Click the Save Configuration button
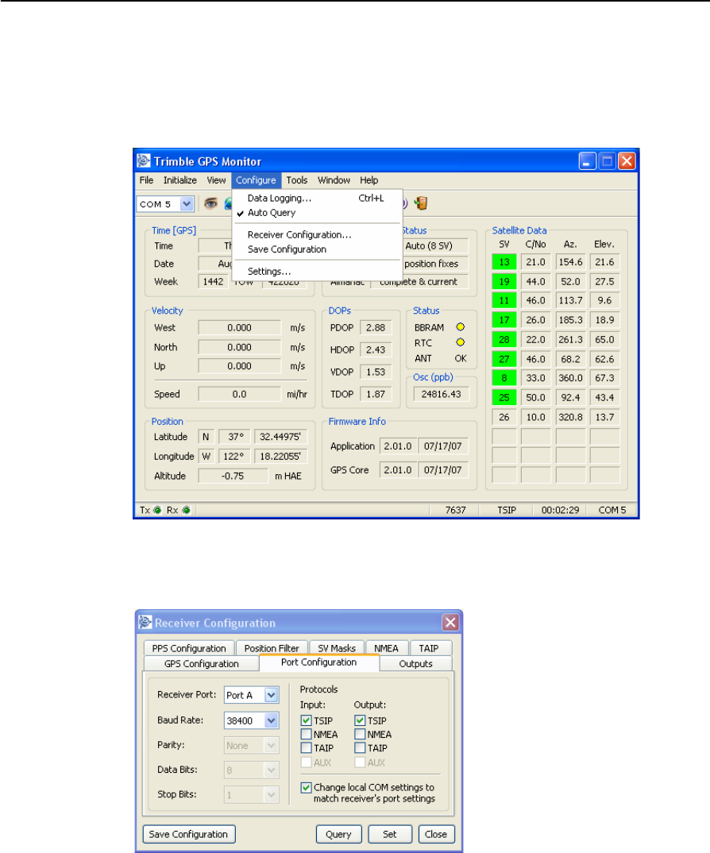Viewport: 710px width, 853px height. coord(189,834)
